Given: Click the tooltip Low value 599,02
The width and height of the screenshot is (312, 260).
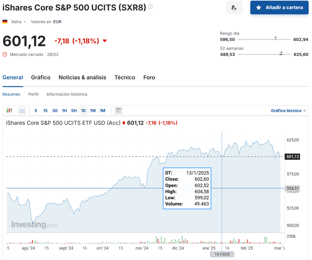Looking at the screenshot, I should coord(202,198).
